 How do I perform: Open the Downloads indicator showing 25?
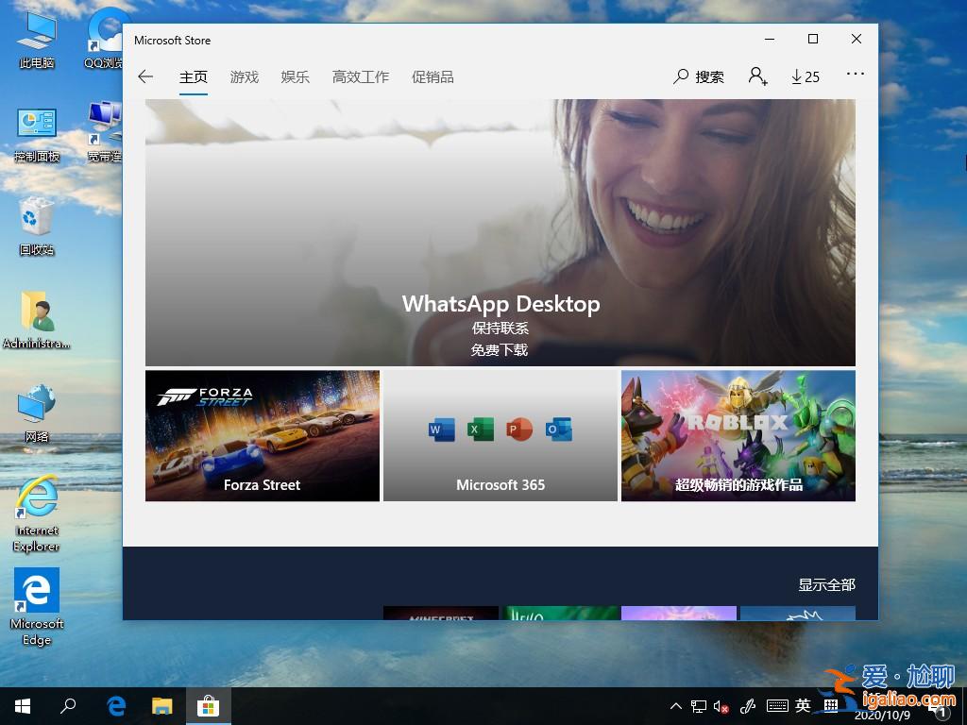[805, 76]
